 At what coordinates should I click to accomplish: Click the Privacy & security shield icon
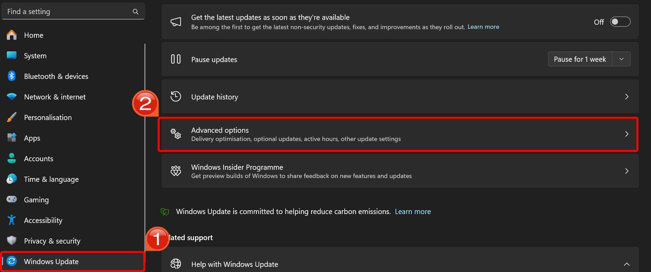pyautogui.click(x=12, y=240)
